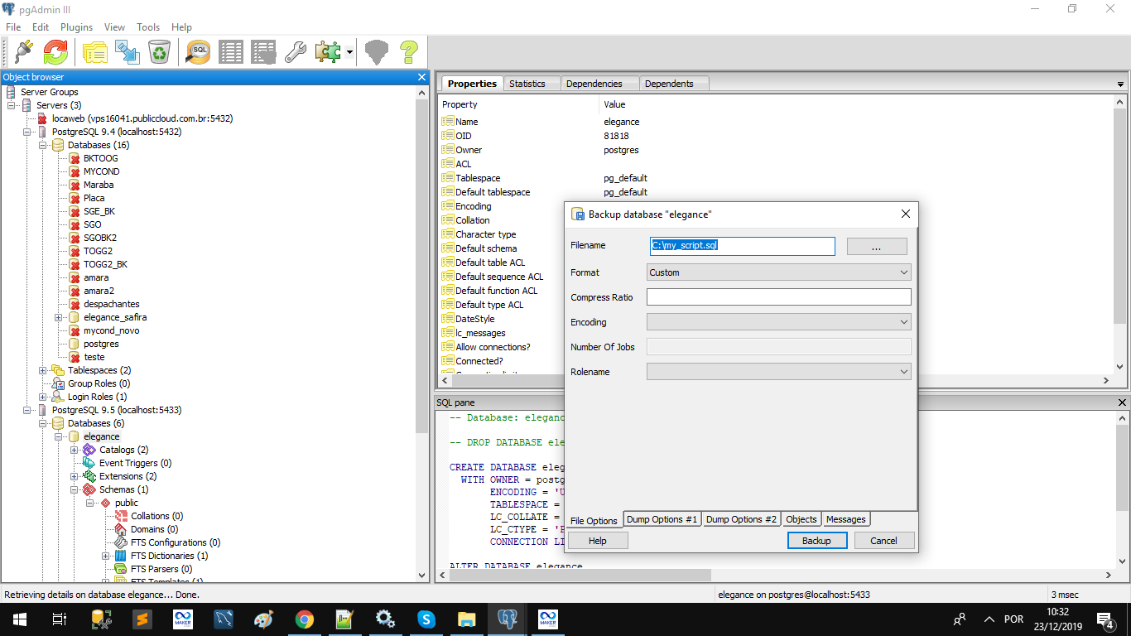Expand the Tablespaces (2) node
Screen dimensions: 1131x636
(x=43, y=370)
